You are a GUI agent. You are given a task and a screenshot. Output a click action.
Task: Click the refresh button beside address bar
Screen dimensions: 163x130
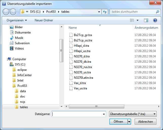(105, 12)
